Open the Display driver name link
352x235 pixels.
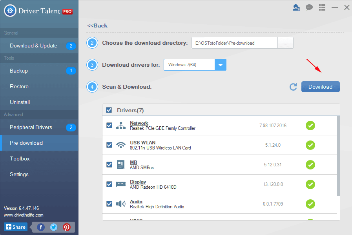[138, 182]
